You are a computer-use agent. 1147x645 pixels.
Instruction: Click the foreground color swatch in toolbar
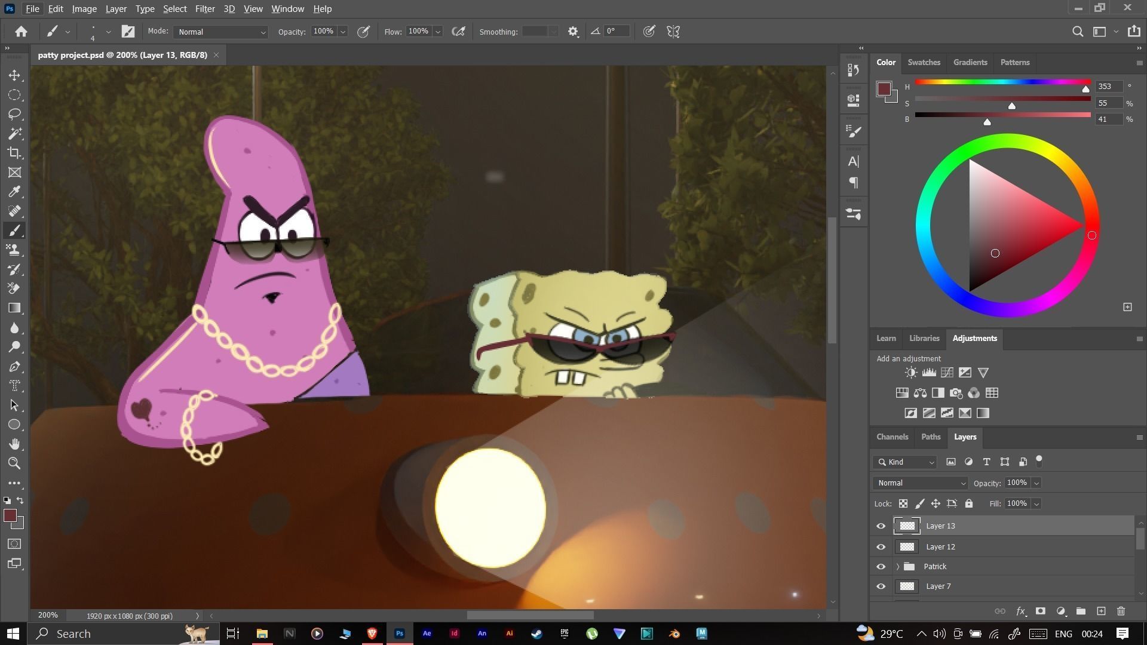tap(10, 516)
